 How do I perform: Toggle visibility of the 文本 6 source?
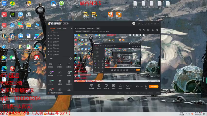coord(48,45)
